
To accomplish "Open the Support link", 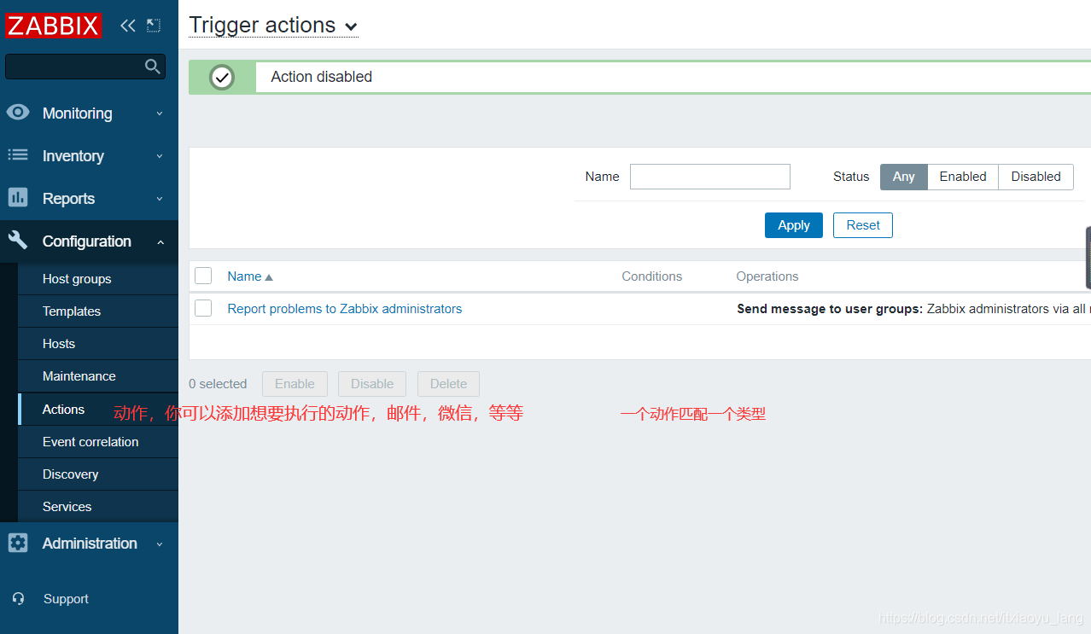I will (66, 599).
